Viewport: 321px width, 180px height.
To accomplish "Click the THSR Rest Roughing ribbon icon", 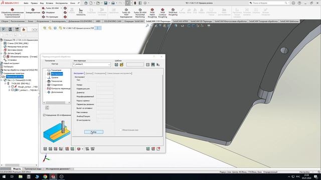I will coord(173,12).
